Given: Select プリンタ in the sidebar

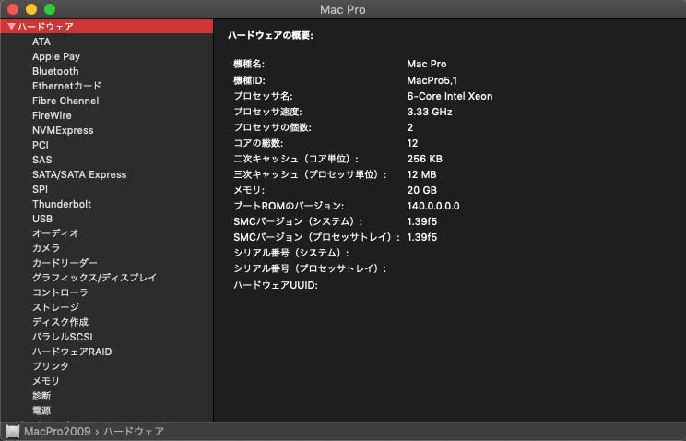Looking at the screenshot, I should click(x=51, y=366).
